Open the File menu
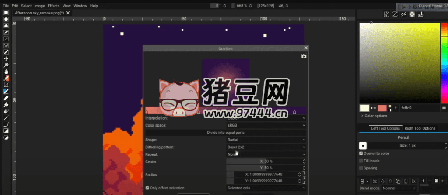Screen dimensions: 448x195 click(6, 6)
